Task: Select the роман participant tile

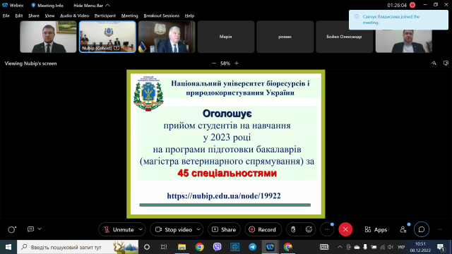Action: point(285,37)
